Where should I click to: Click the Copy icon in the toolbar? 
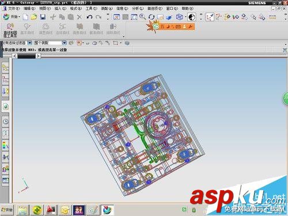62,17
